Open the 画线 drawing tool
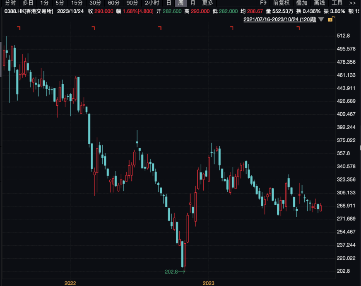Viewport: 361px width, 286px height. [319, 2]
